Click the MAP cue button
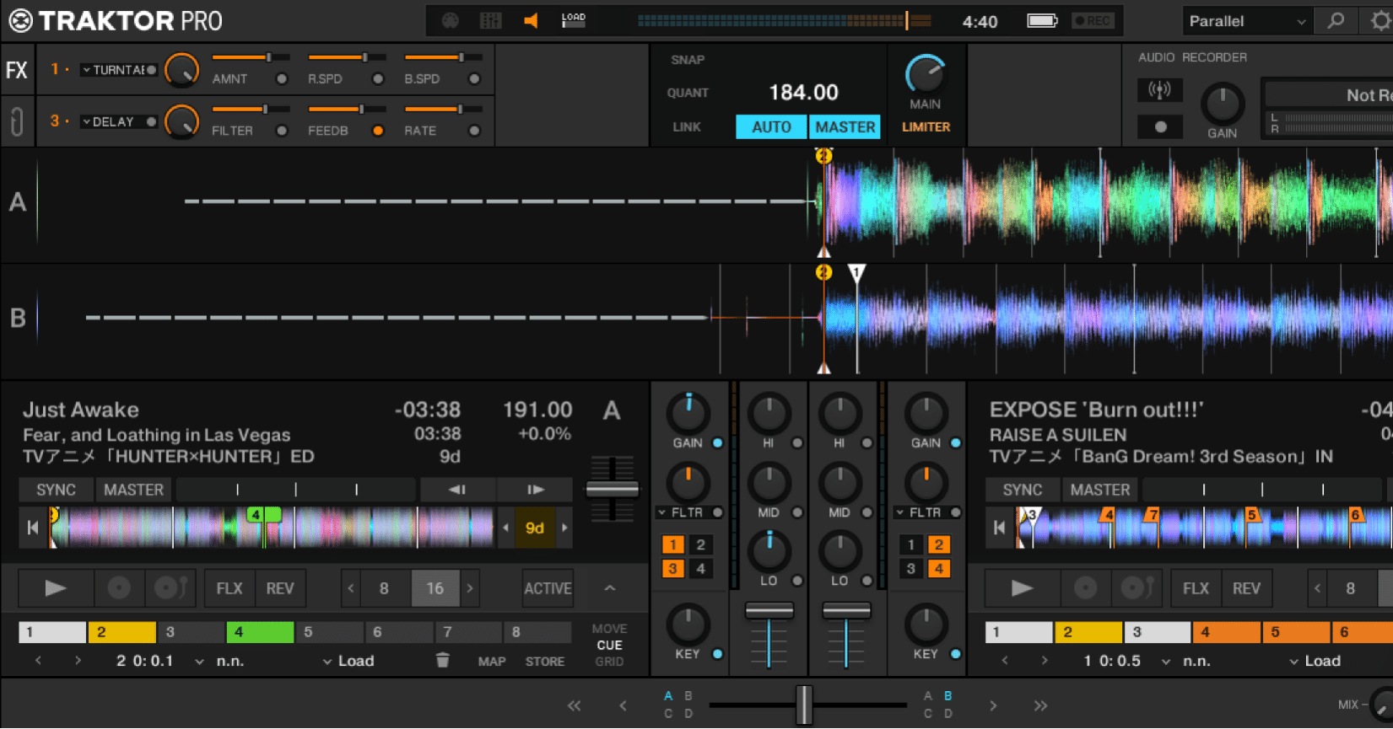The height and width of the screenshot is (729, 1393). (x=492, y=662)
